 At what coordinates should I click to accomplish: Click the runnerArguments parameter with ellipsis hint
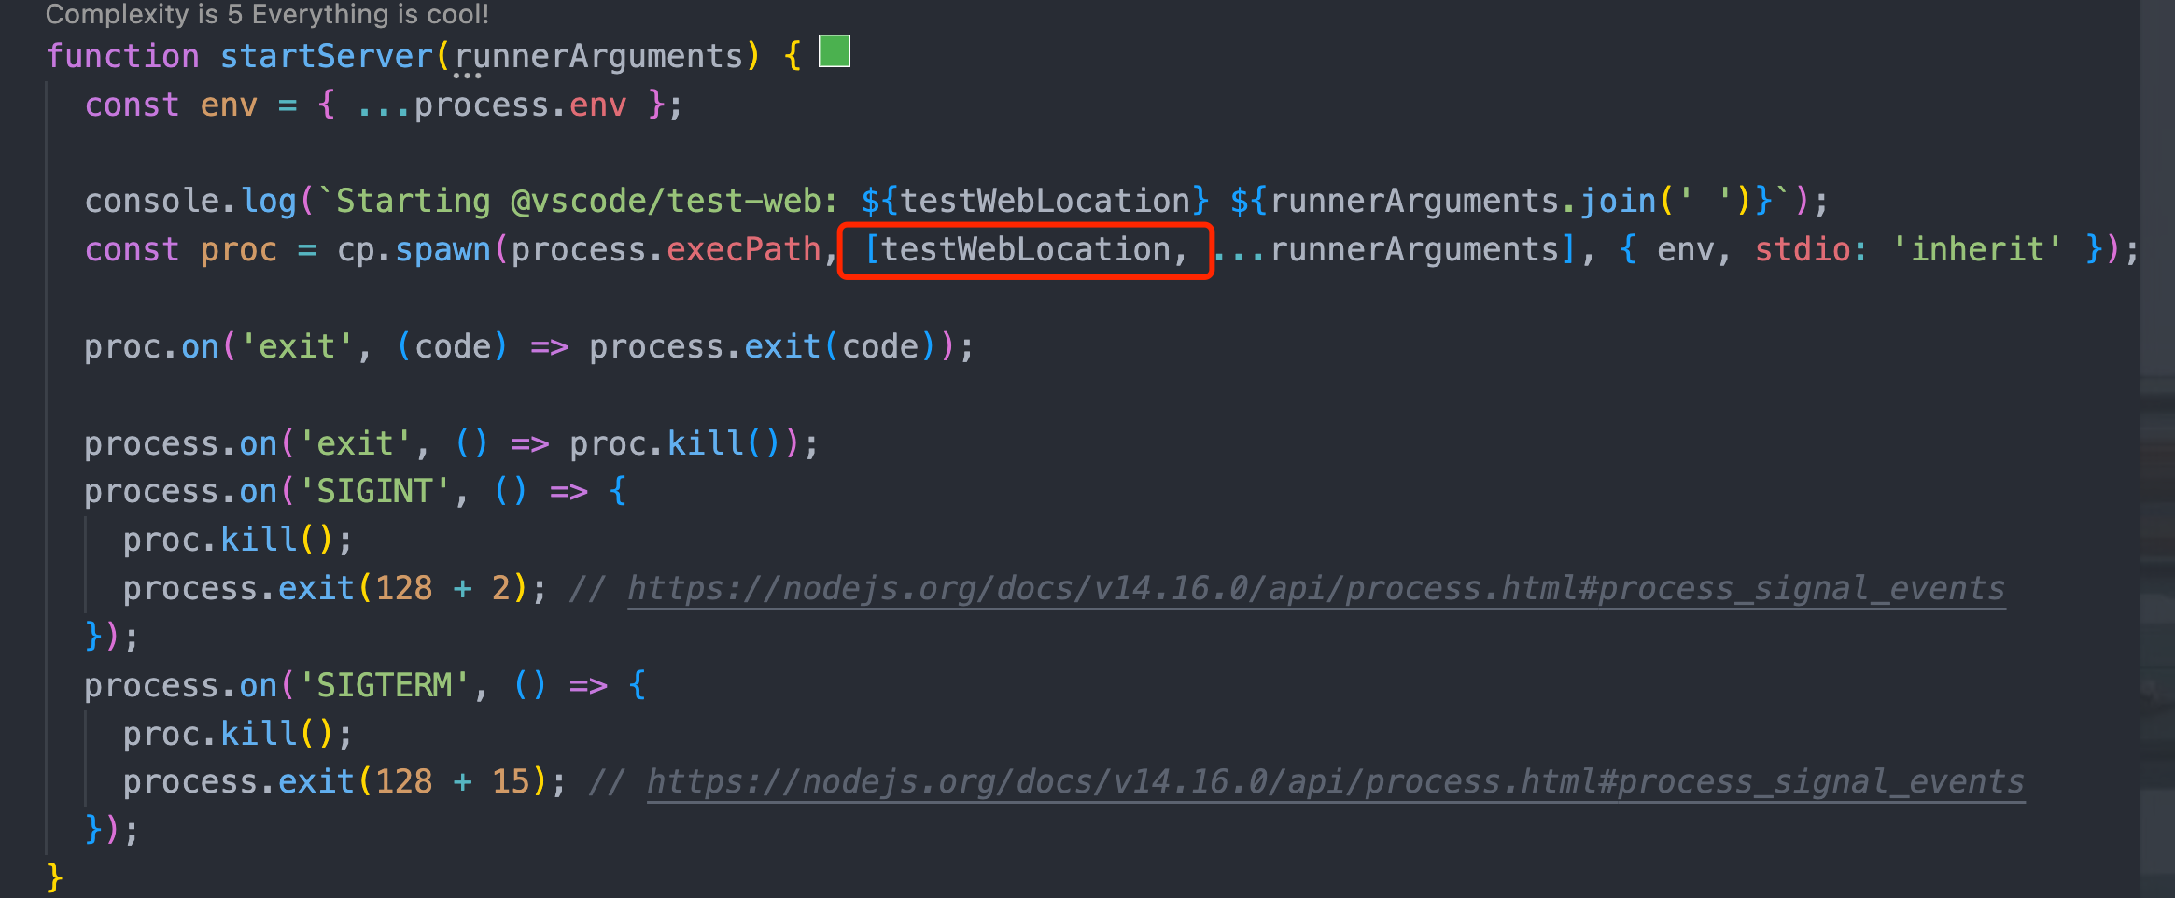(x=598, y=56)
